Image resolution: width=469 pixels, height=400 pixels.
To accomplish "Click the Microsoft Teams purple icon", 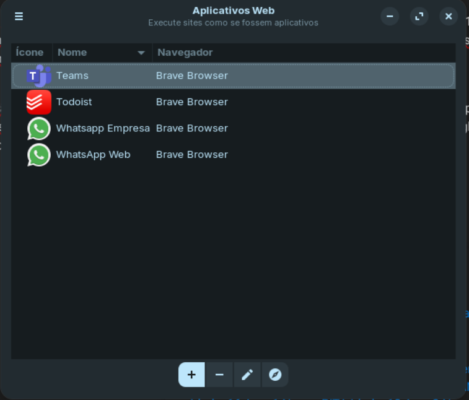I will tap(38, 76).
